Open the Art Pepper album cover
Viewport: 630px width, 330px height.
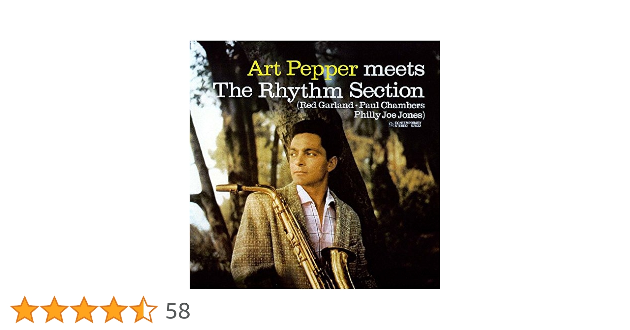click(315, 165)
